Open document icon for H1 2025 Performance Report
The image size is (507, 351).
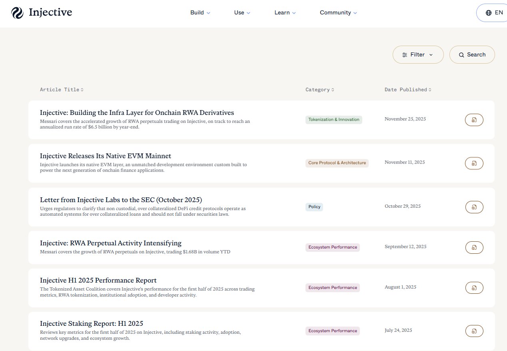coord(474,288)
